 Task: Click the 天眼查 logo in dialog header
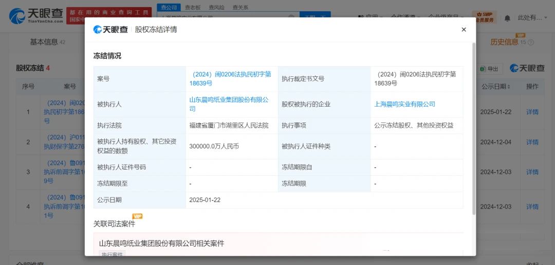[x=110, y=30]
